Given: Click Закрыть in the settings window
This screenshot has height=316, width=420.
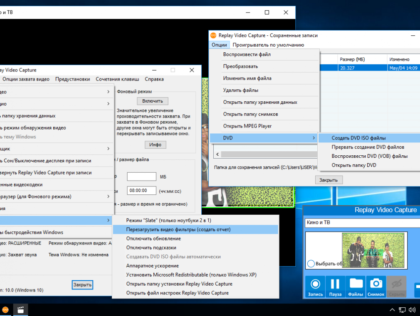Looking at the screenshot, I should [x=82, y=285].
